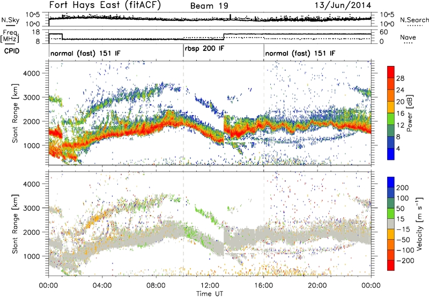Click the second 'normal (fast) 151 IF' label
Screen dimensions: 429x297
[x=300, y=53]
